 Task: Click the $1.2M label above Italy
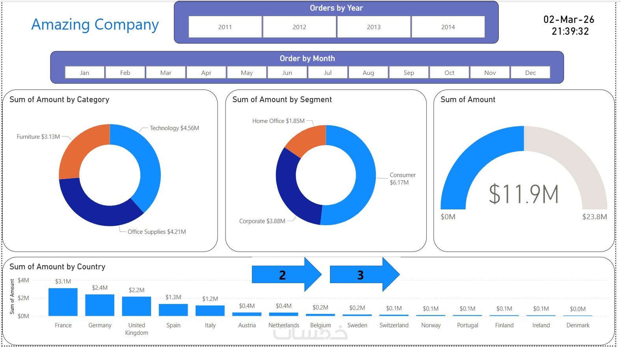pos(210,299)
